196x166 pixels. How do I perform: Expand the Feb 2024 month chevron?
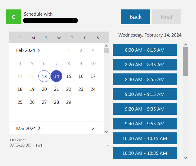39,50
